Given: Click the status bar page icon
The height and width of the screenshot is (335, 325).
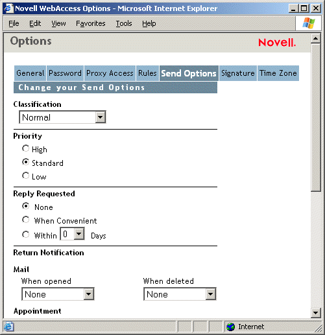Looking at the screenshot, I should 8,327.
